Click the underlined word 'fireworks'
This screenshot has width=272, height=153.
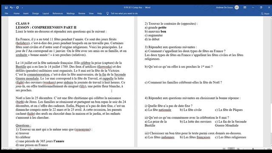[105, 67]
